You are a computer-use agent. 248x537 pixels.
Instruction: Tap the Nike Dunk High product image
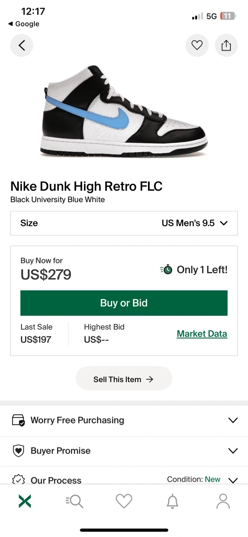click(x=124, y=112)
